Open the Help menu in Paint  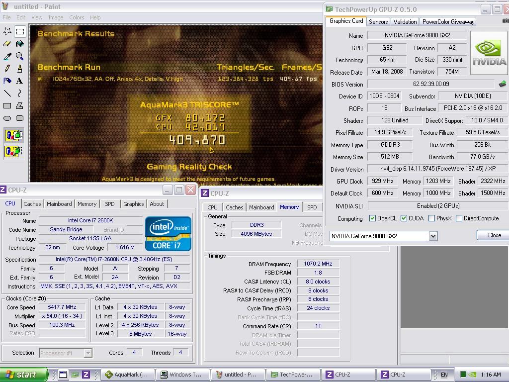point(95,17)
